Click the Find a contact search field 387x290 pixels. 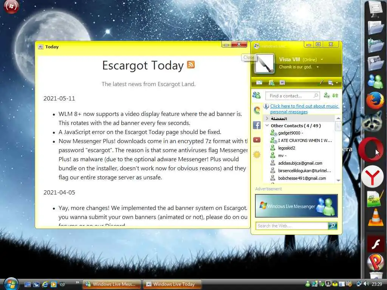[x=292, y=96]
